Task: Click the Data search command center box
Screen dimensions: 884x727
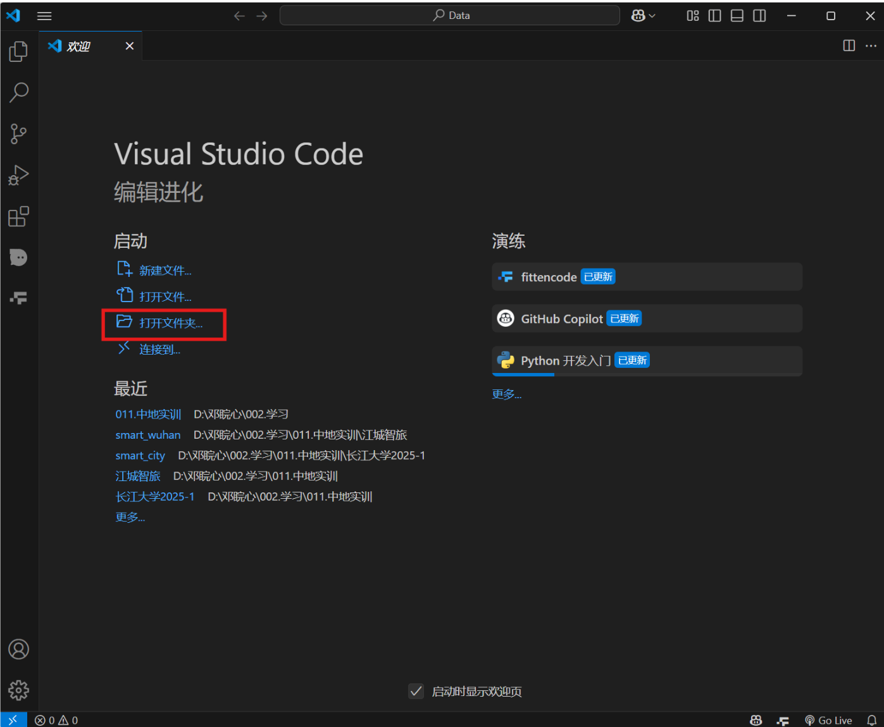Action: [450, 15]
